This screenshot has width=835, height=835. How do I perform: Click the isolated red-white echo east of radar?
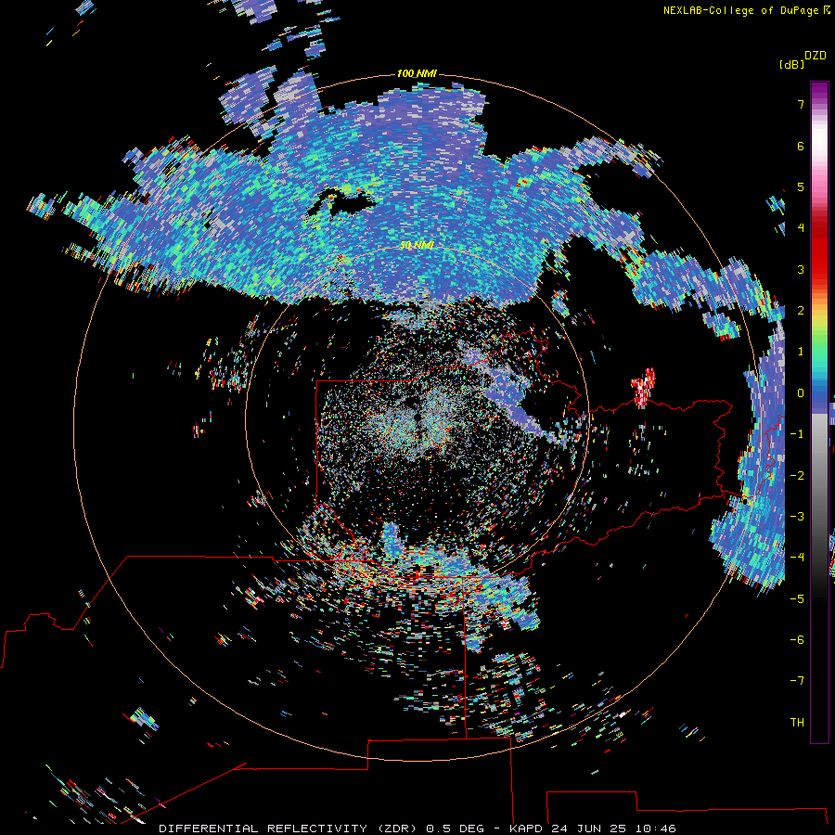643,388
